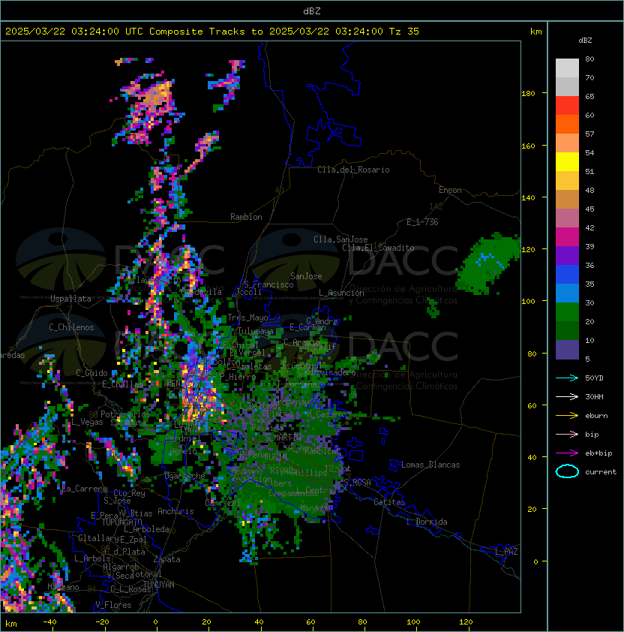Click the cyan 'current' ellipse legend symbol
This screenshot has width=624, height=632.
[x=567, y=471]
